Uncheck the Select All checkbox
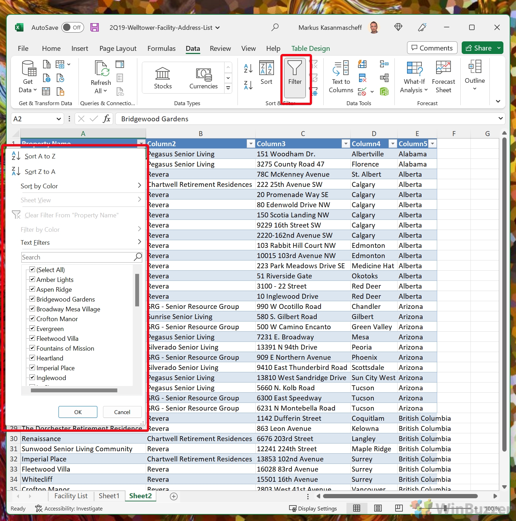The image size is (516, 521). click(x=32, y=269)
